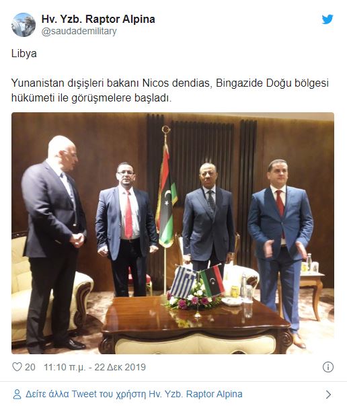347x406 pixels.
Task: Visit the @saudademilitary handle
Action: pos(79,31)
